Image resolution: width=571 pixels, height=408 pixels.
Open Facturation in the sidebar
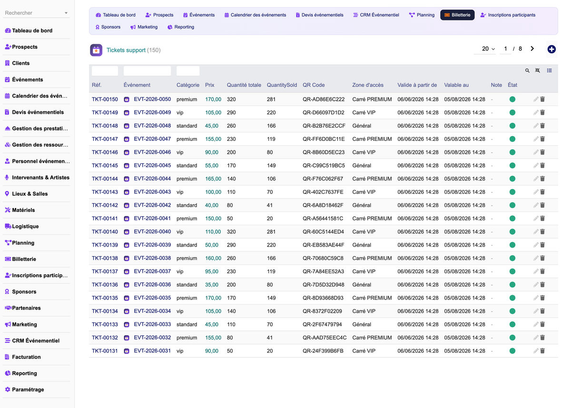[26, 357]
